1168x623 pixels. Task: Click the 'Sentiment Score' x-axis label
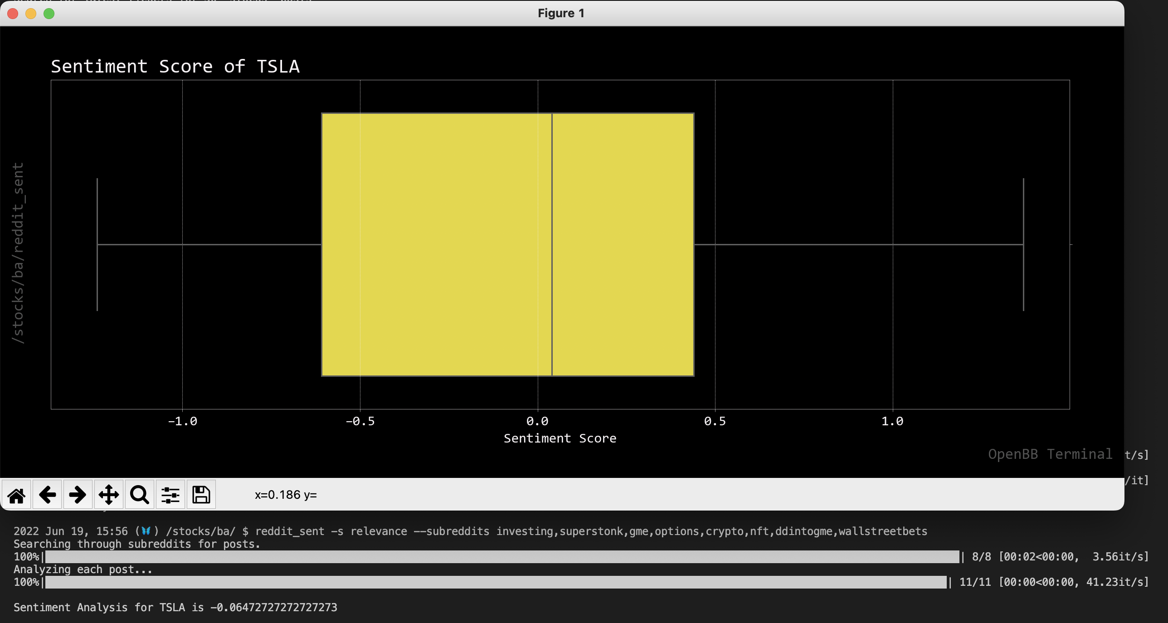560,438
